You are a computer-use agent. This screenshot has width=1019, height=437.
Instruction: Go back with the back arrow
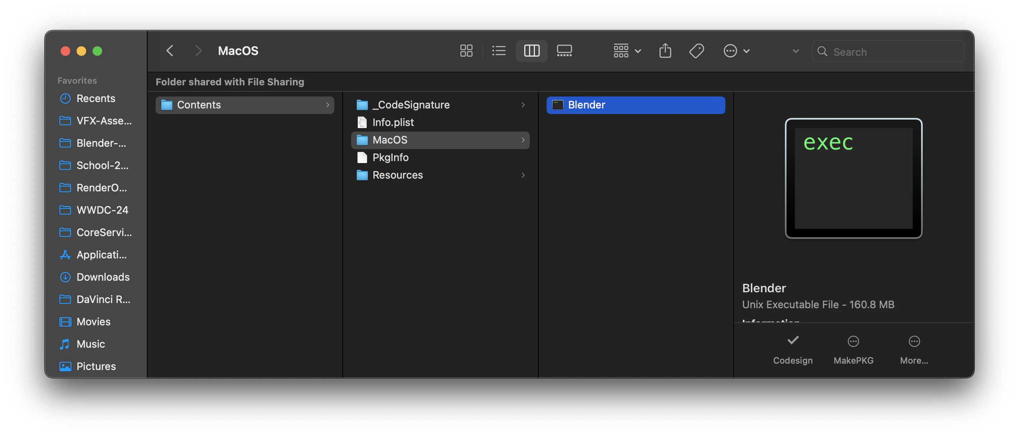tap(170, 51)
